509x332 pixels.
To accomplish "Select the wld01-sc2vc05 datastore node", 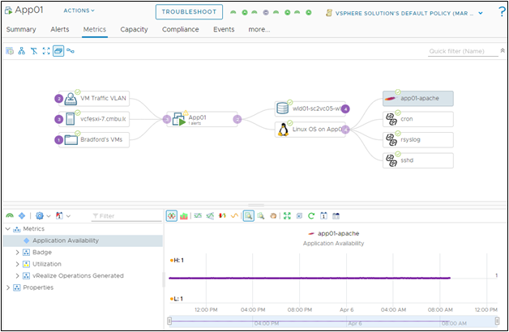I will tap(310, 109).
